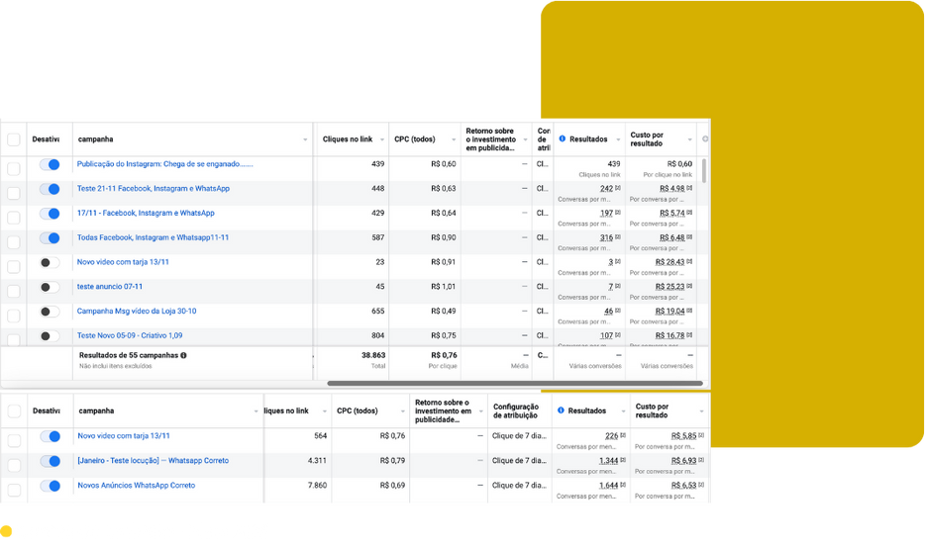Enable the teste anuncio 07-11 campaign toggle
This screenshot has width=926, height=547.
(x=50, y=287)
